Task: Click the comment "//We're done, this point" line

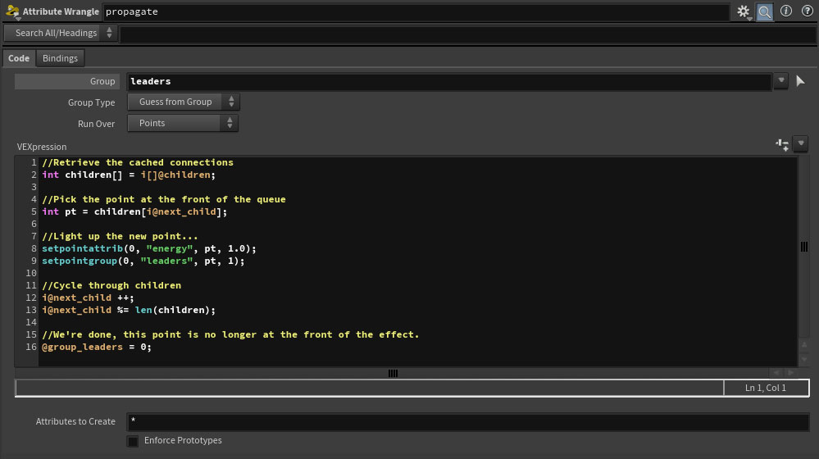Action: [230, 334]
